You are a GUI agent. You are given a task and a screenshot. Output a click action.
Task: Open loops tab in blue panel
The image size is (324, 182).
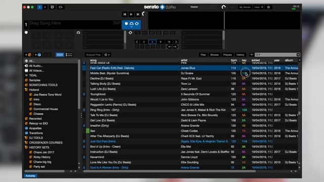(x=137, y=24)
